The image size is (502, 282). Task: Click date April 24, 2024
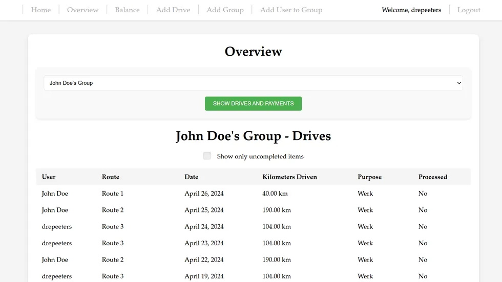coord(204,227)
